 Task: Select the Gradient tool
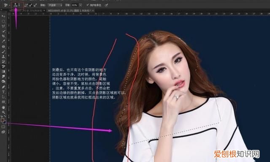point(3,71)
